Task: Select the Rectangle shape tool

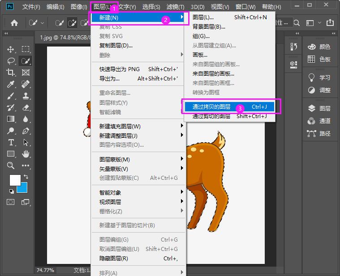Action: click(x=11, y=154)
